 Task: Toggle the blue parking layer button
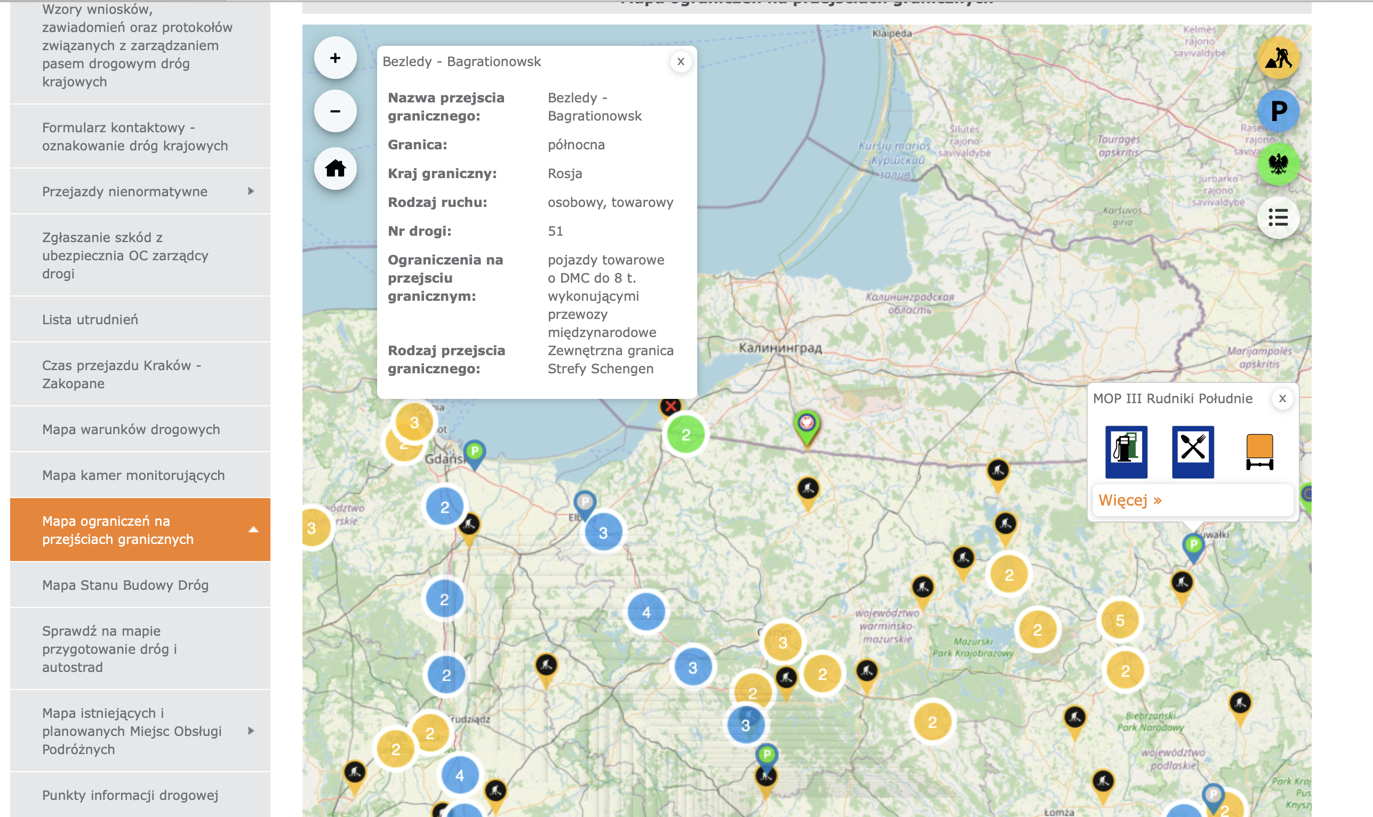point(1278,111)
